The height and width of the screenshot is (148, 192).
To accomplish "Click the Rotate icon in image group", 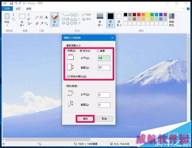I will tap(28, 23).
